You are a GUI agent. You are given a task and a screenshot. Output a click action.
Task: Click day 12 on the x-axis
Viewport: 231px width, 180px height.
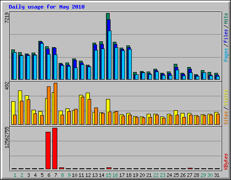[x=88, y=175]
